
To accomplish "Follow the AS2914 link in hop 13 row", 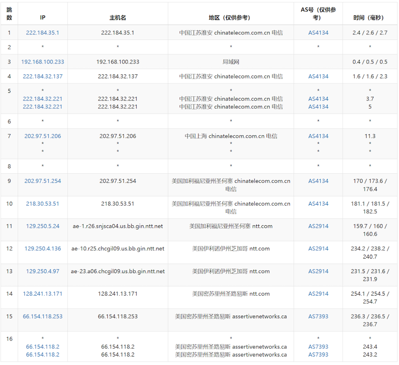I will [x=318, y=271].
